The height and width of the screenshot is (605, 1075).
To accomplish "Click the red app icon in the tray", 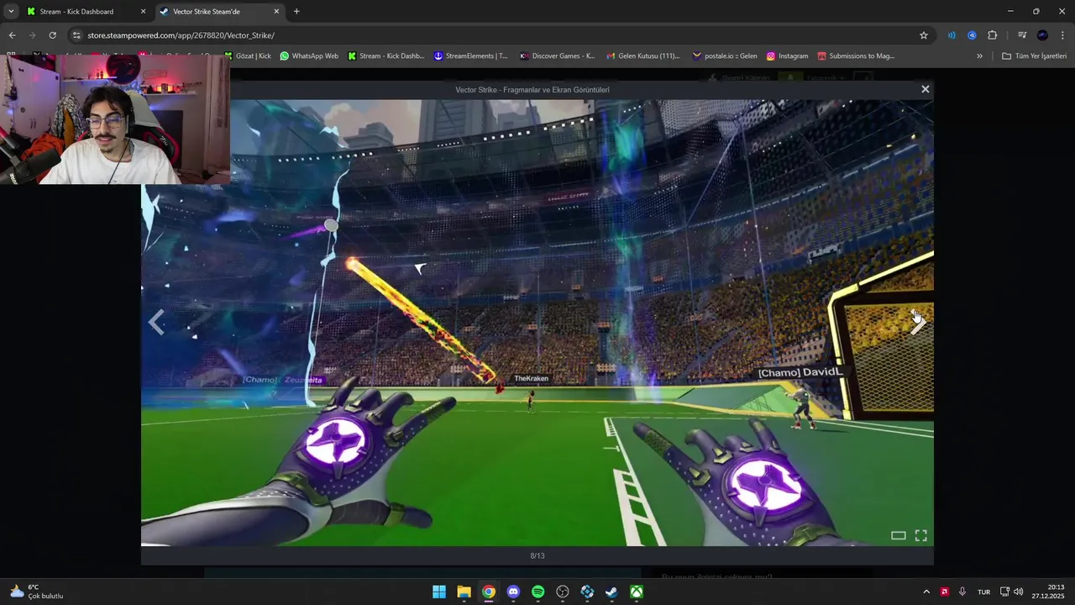I will tap(945, 592).
